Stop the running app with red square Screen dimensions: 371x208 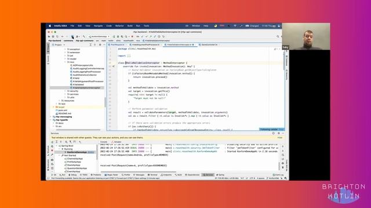click(x=132, y=36)
